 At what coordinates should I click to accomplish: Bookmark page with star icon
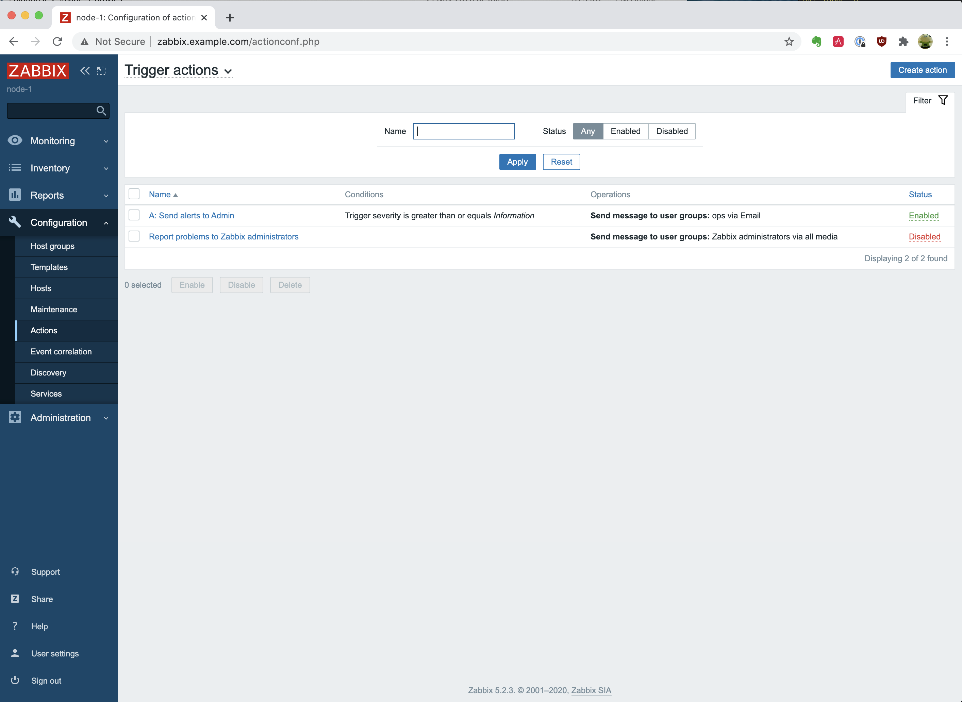789,41
